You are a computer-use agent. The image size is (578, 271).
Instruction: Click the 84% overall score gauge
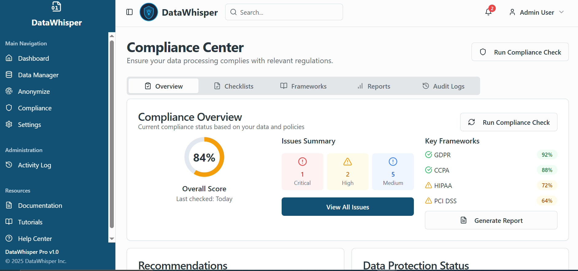coord(204,157)
